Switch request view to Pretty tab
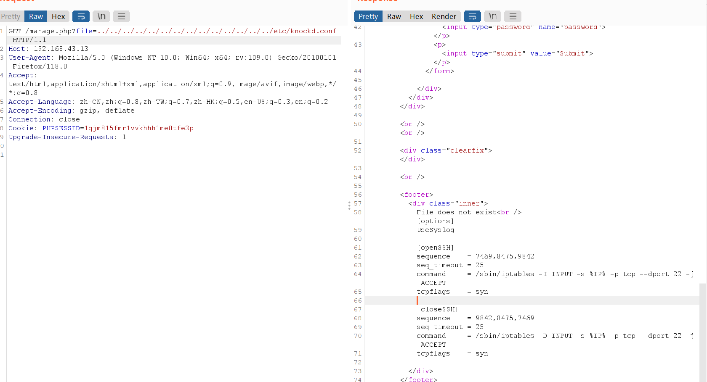This screenshot has height=382, width=707. (11, 16)
